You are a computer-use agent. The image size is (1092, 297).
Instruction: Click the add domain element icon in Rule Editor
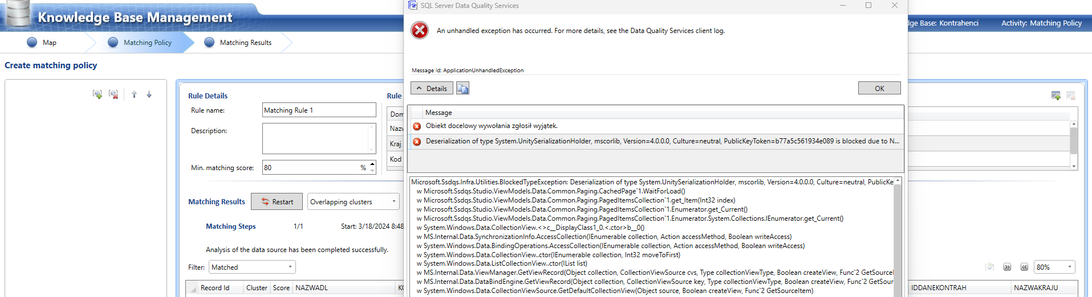(x=1056, y=96)
